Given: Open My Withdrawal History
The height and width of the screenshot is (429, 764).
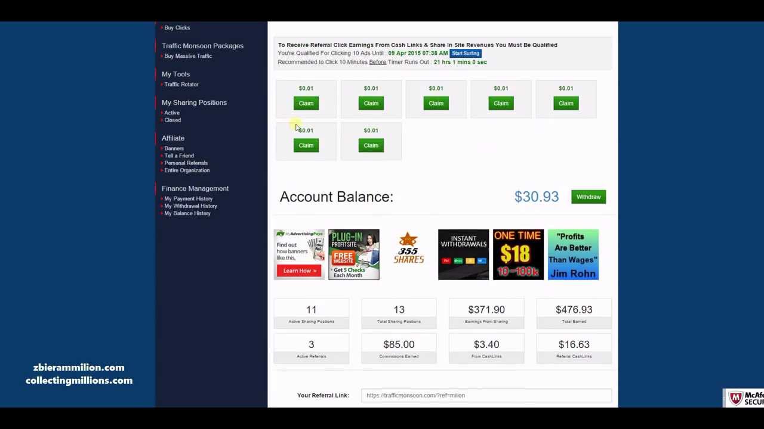Looking at the screenshot, I should pyautogui.click(x=191, y=206).
